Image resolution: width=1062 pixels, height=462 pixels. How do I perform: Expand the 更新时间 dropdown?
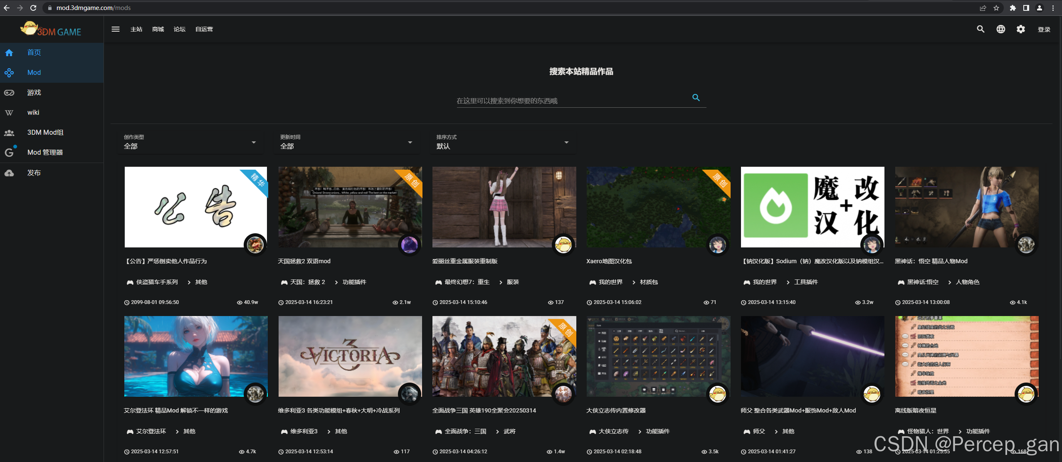point(346,143)
